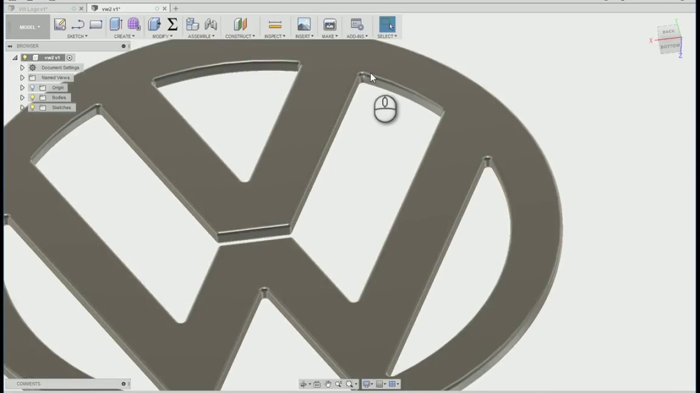
Task: Click the Zoom icon with plus-minus
Action: click(x=339, y=384)
